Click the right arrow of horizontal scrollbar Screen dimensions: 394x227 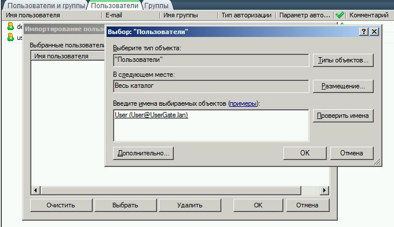[x=324, y=191]
